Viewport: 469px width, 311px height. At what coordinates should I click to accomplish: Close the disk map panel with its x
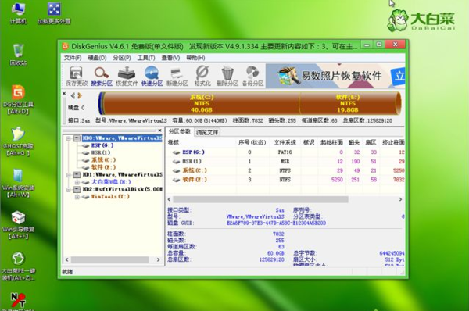tap(64, 93)
